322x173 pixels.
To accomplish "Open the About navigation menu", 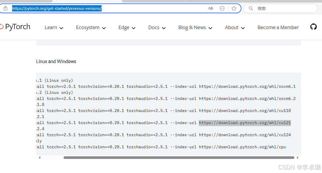I will click(x=235, y=28).
